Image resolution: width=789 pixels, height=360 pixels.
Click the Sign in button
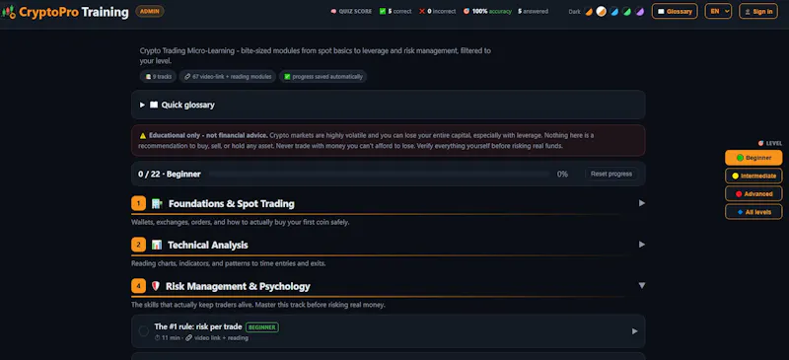(758, 11)
